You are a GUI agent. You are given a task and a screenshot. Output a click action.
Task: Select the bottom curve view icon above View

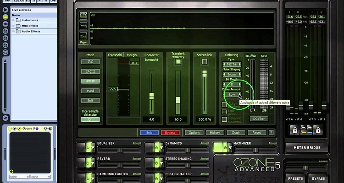tap(83, 36)
